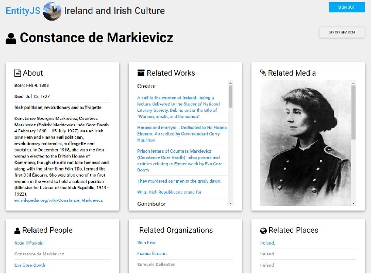The image size is (371, 278).
Task: Click the Related Media panel scrollbar thumb
Action: pyautogui.click(x=353, y=113)
